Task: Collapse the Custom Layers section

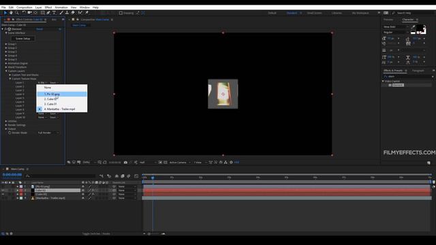Action: [6, 71]
